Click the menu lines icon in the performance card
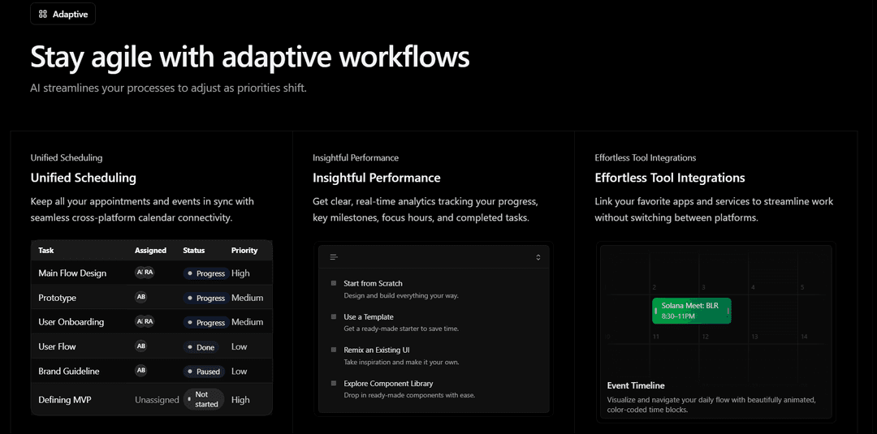The height and width of the screenshot is (434, 877). point(334,257)
